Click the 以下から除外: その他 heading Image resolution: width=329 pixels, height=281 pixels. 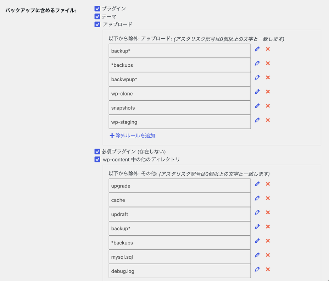133,174
